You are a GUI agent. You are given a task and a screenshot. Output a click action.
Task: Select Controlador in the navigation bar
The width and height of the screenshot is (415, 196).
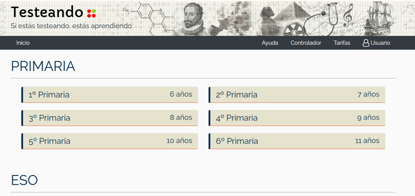pos(306,43)
